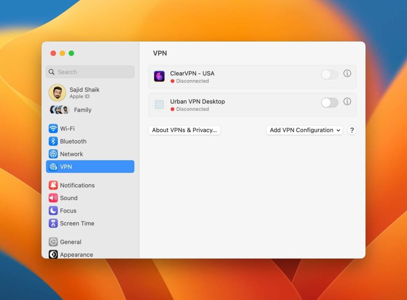
Task: Select Sound in the sidebar
Action: coord(68,198)
